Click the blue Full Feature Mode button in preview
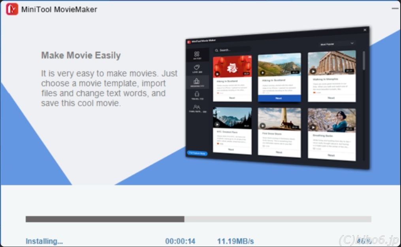 point(197,153)
